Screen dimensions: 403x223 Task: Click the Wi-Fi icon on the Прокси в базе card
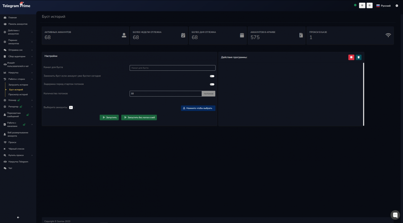388,35
